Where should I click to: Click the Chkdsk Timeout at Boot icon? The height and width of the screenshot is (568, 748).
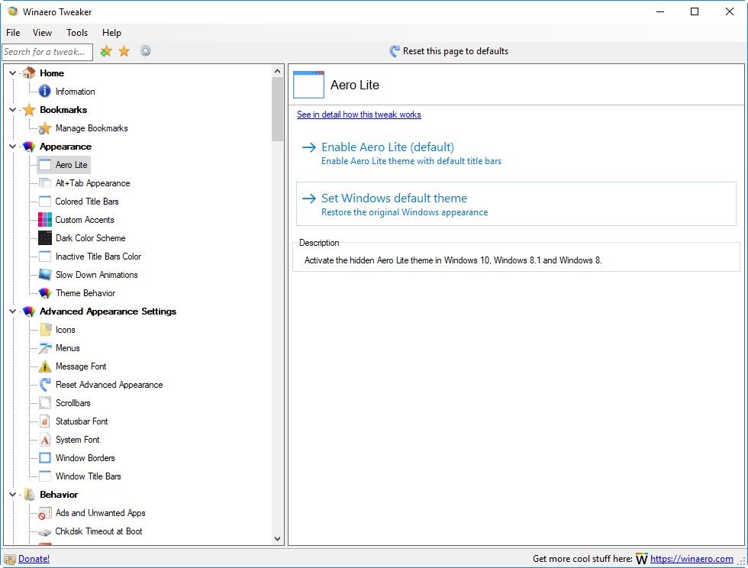tap(45, 531)
